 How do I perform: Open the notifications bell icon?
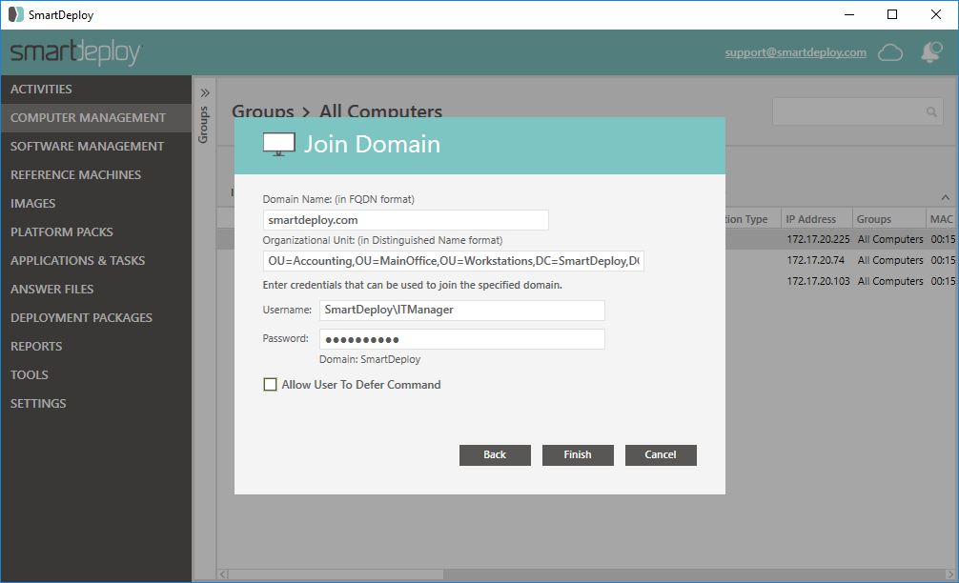tap(930, 53)
